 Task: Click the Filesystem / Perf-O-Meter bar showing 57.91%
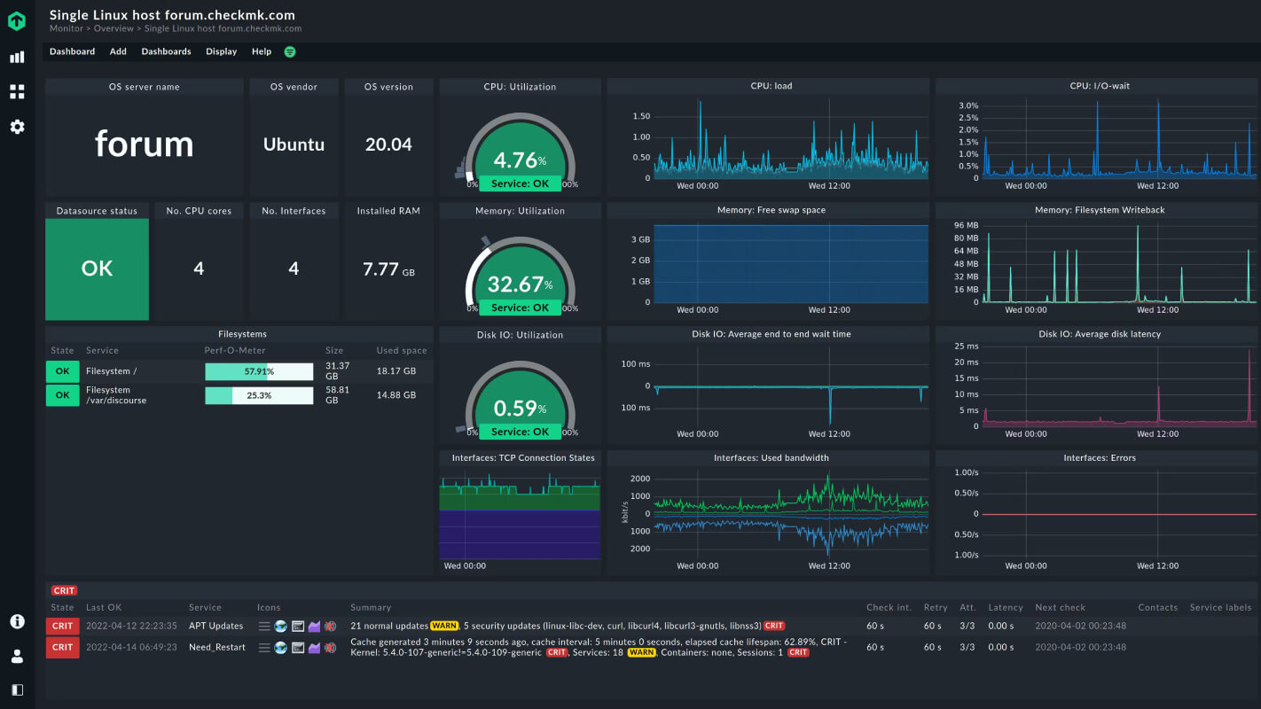[x=259, y=371]
